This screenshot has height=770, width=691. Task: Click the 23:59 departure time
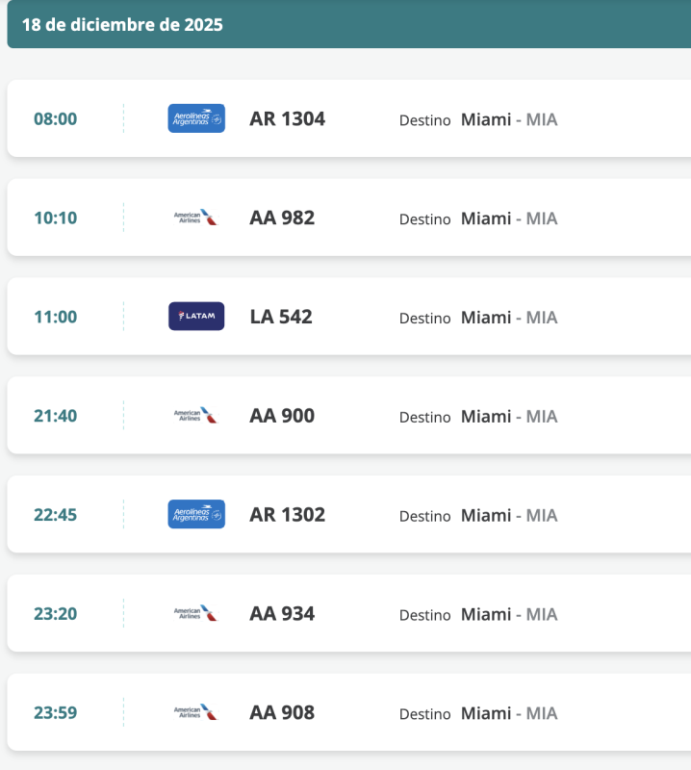[x=55, y=713]
